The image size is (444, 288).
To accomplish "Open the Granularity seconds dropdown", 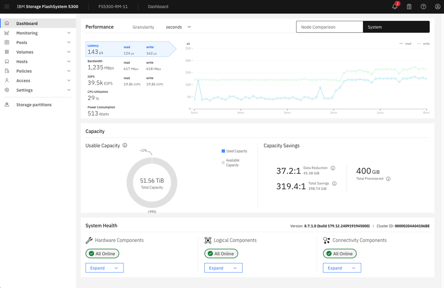I will point(179,27).
